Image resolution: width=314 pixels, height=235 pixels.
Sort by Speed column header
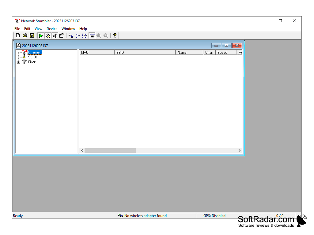pos(226,52)
